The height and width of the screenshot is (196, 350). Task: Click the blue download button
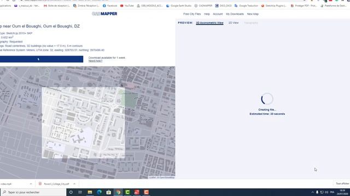click(42, 59)
